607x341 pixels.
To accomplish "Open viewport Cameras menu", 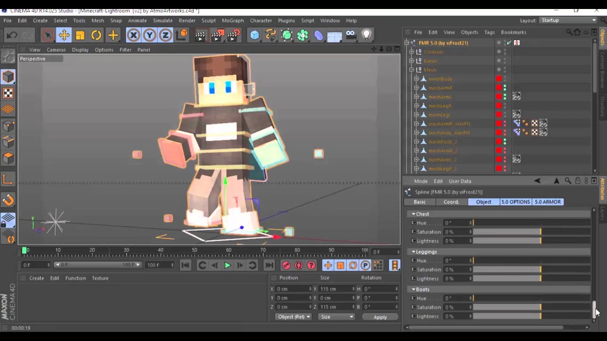I will pyautogui.click(x=56, y=50).
